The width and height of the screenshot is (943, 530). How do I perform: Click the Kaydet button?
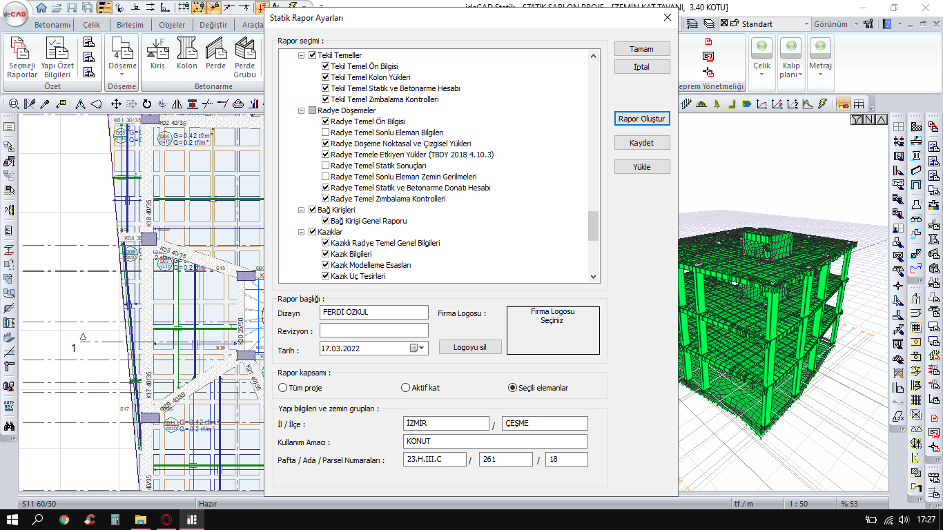pyautogui.click(x=642, y=143)
